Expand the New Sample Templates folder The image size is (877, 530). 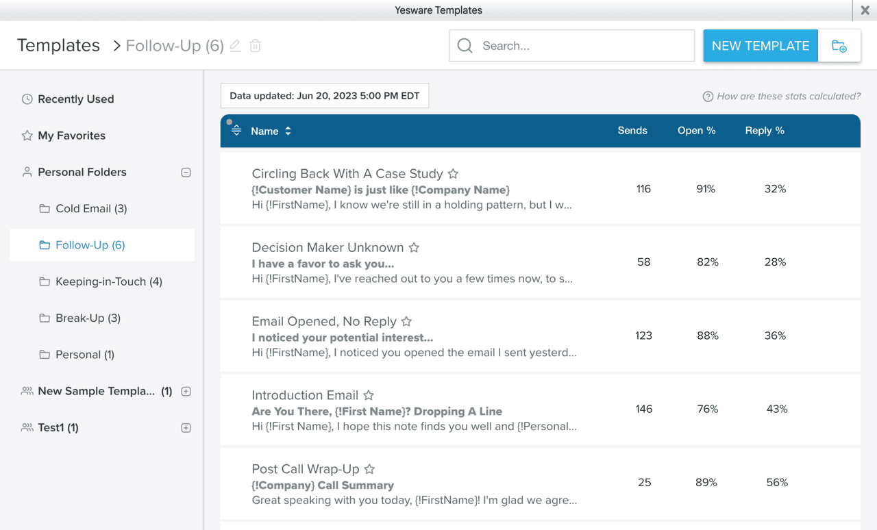tap(186, 391)
